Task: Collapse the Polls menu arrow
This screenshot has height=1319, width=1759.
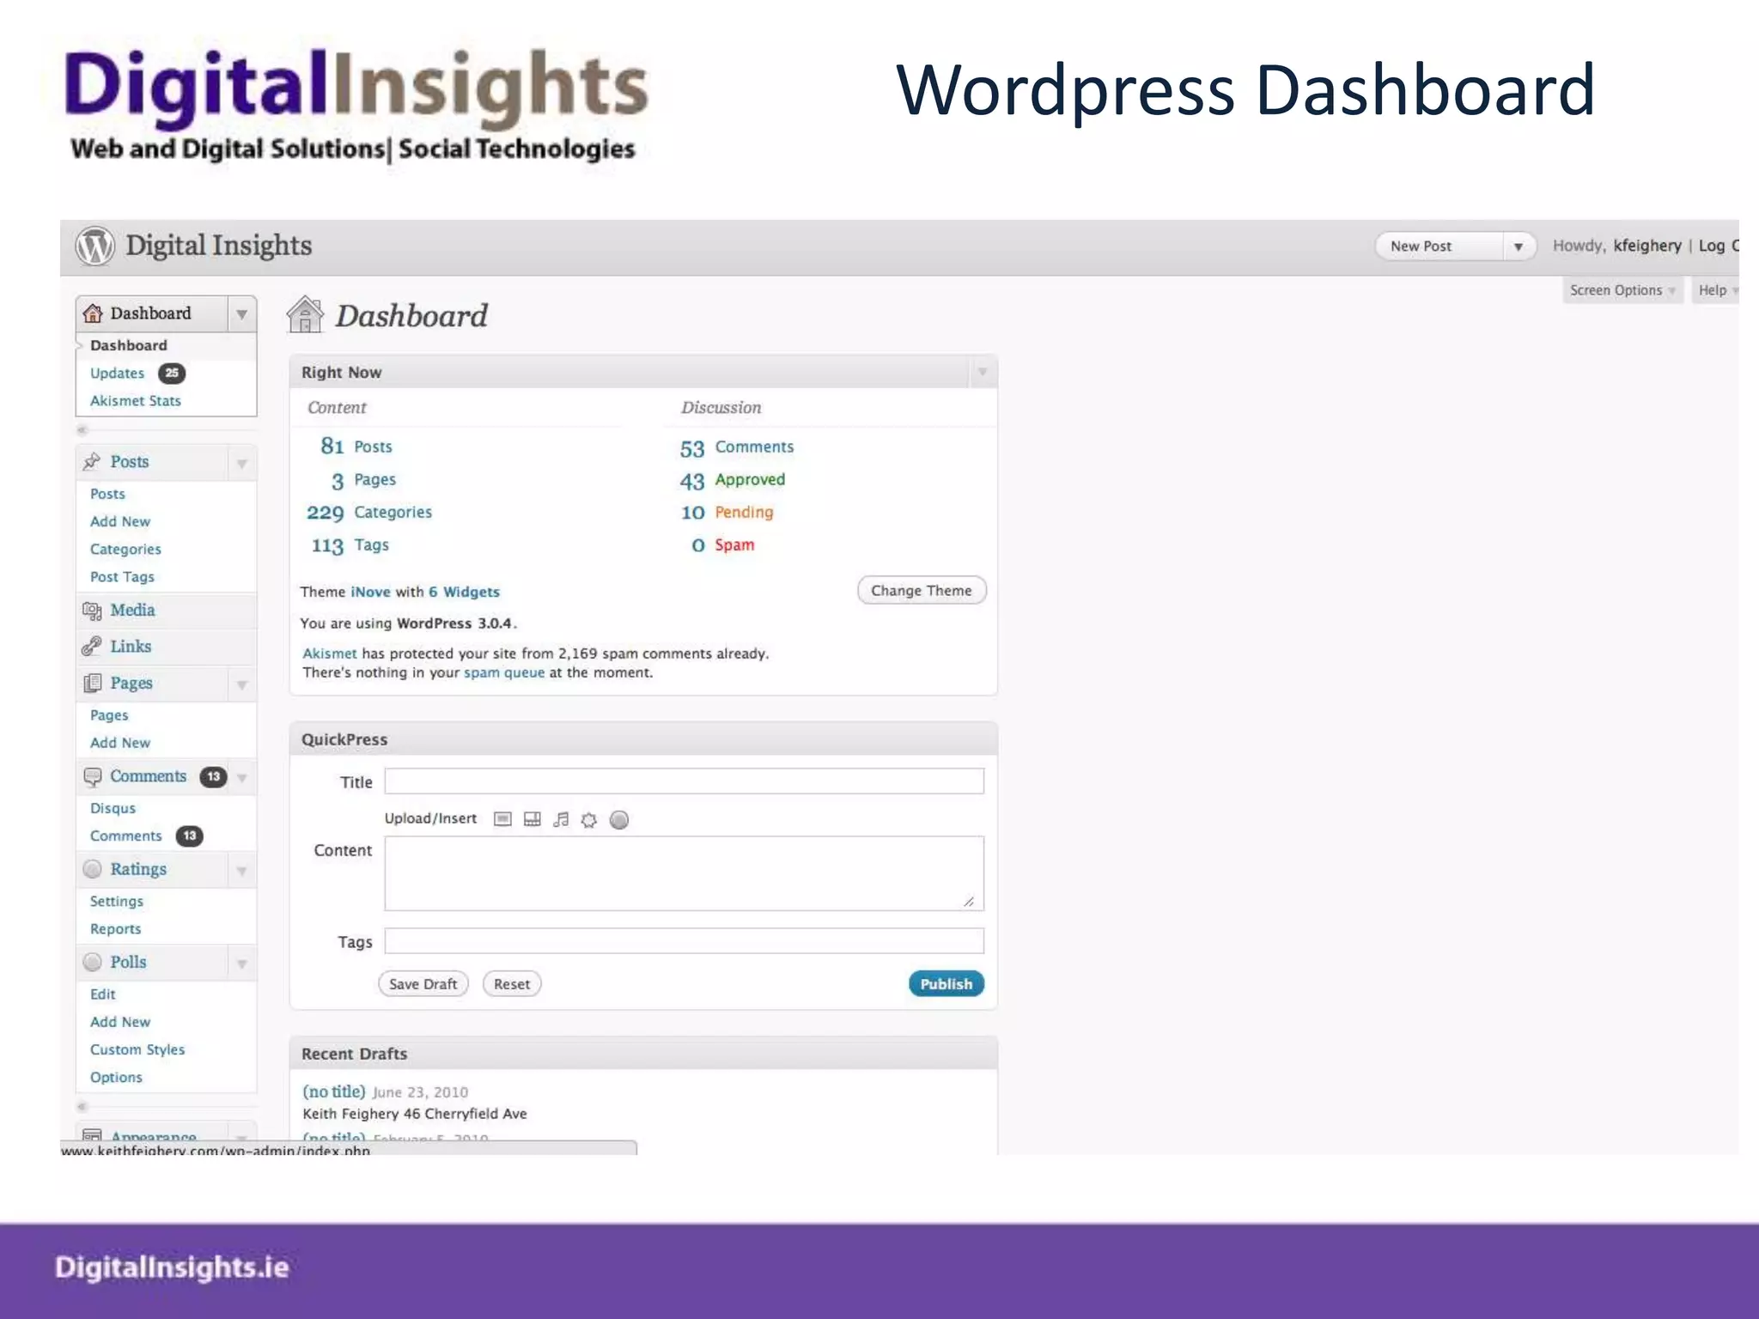Action: coord(242,963)
